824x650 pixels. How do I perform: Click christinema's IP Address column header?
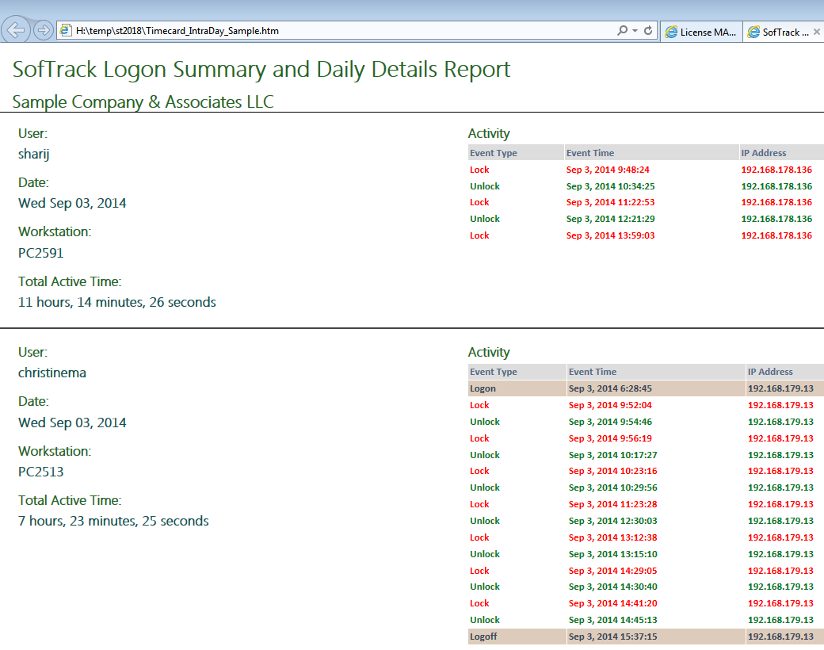770,372
